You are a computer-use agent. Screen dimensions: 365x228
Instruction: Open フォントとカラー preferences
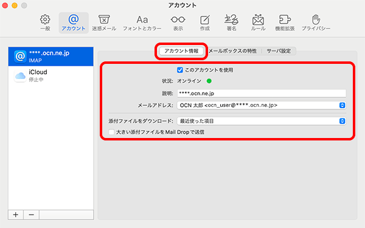tap(142, 23)
